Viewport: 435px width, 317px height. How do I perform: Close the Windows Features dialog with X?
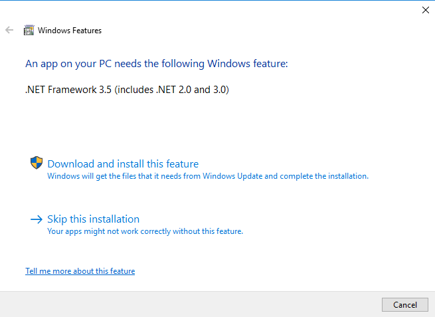coord(425,10)
